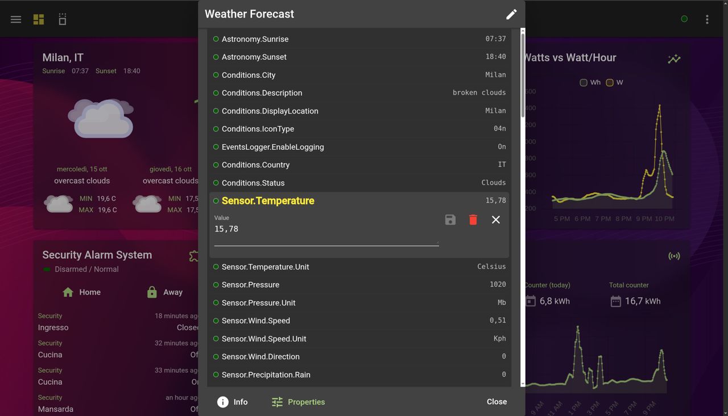This screenshot has width=728, height=416.
Task: Click the pencil edit icon in dialog header
Action: 511,14
